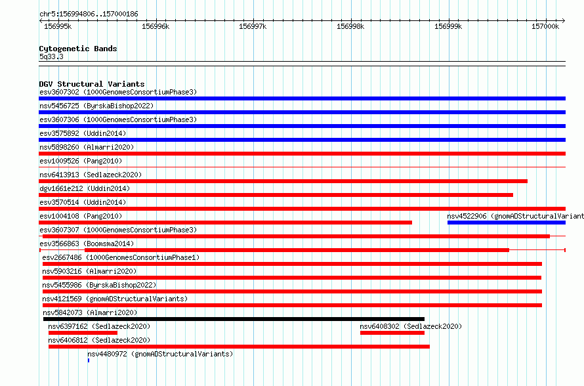Open nsv6397162 (Sedlazeck2020) label
584x386 pixels.
tap(99, 326)
